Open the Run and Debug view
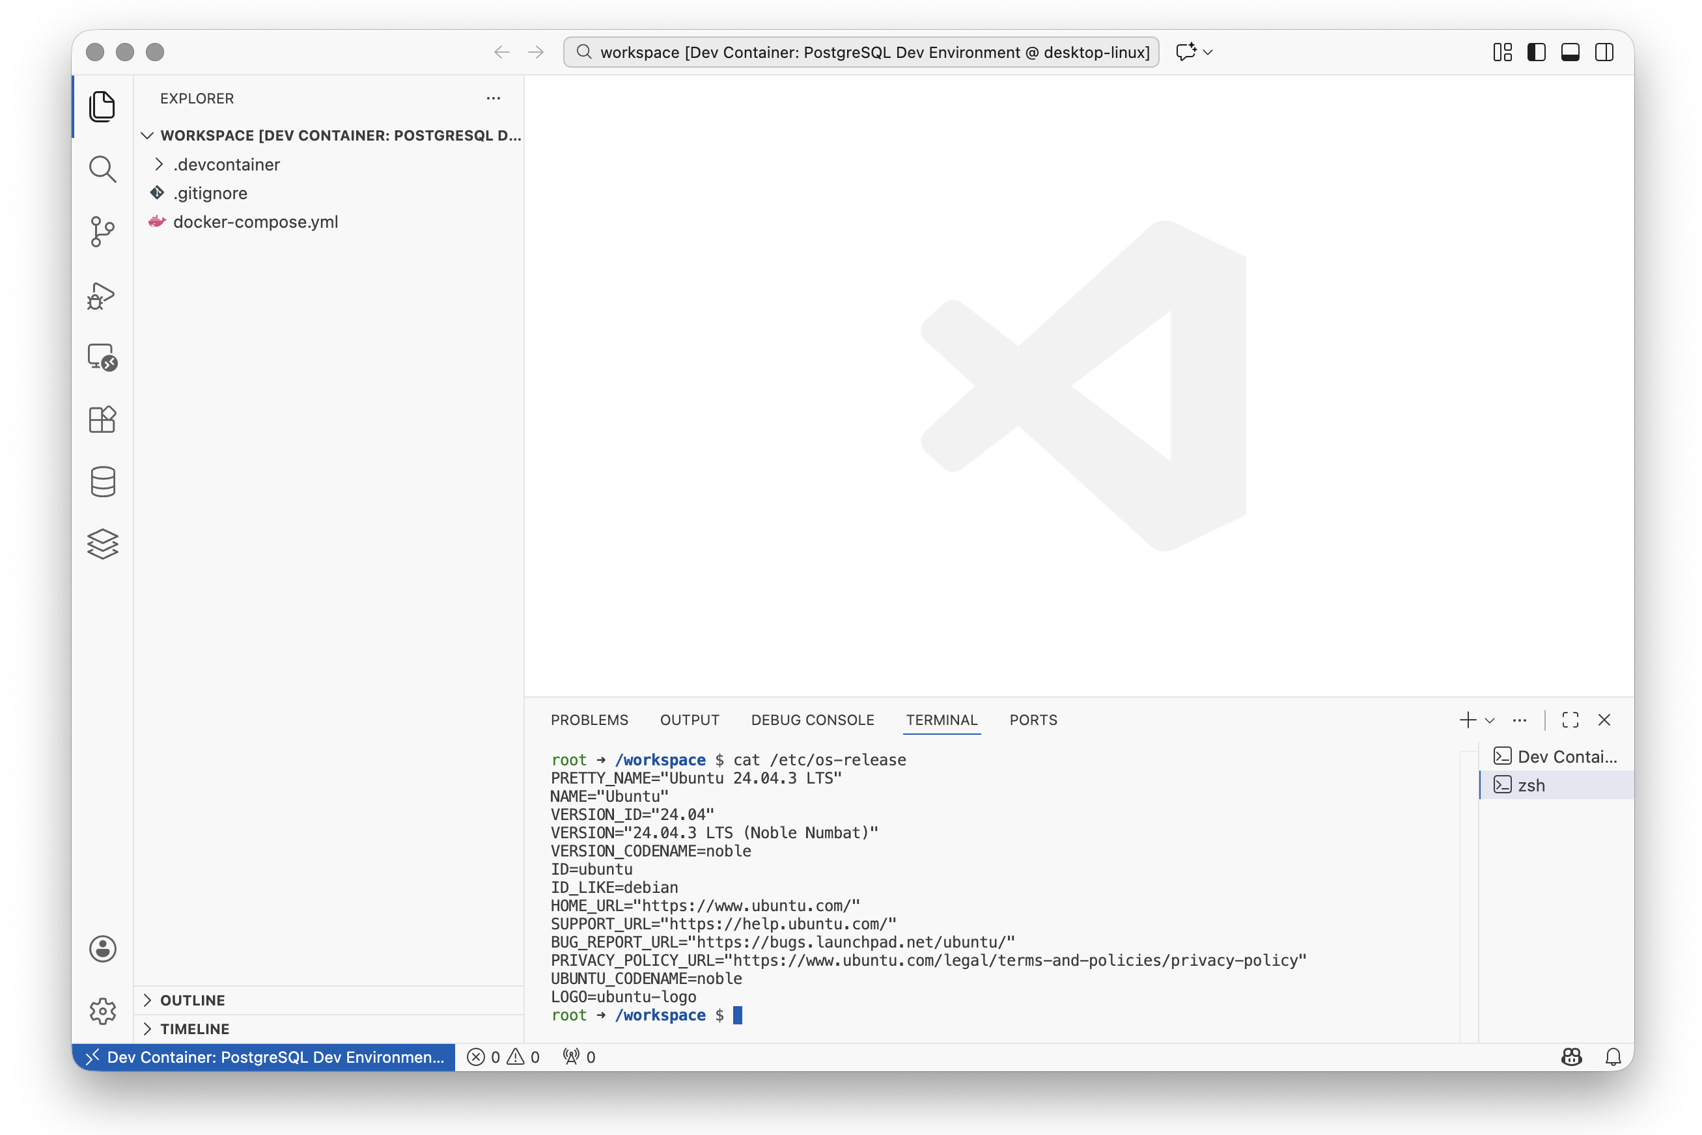Image resolution: width=1702 pixels, height=1135 pixels. coord(102,295)
